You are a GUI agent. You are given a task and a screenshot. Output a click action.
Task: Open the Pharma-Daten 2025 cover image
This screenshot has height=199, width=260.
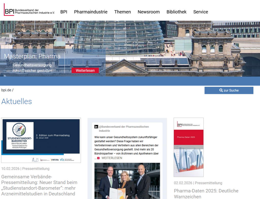188,147
